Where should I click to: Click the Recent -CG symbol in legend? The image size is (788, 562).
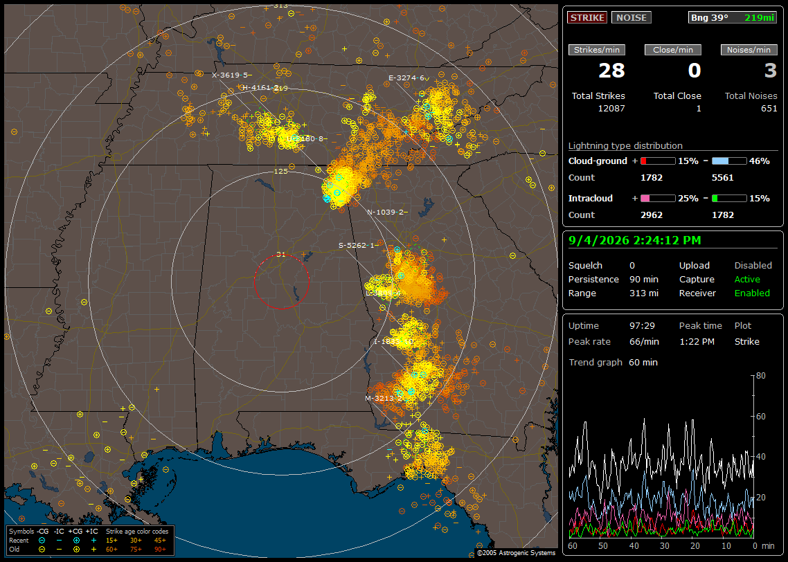[x=42, y=541]
